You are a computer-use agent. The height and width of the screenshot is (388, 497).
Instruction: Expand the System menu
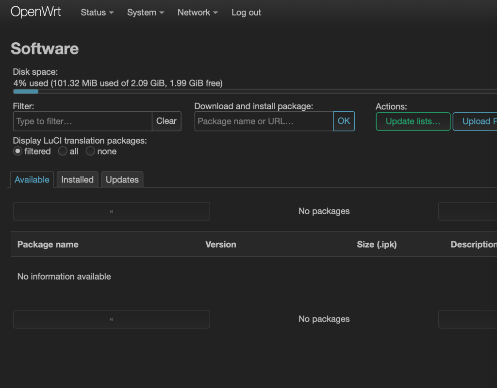click(145, 13)
